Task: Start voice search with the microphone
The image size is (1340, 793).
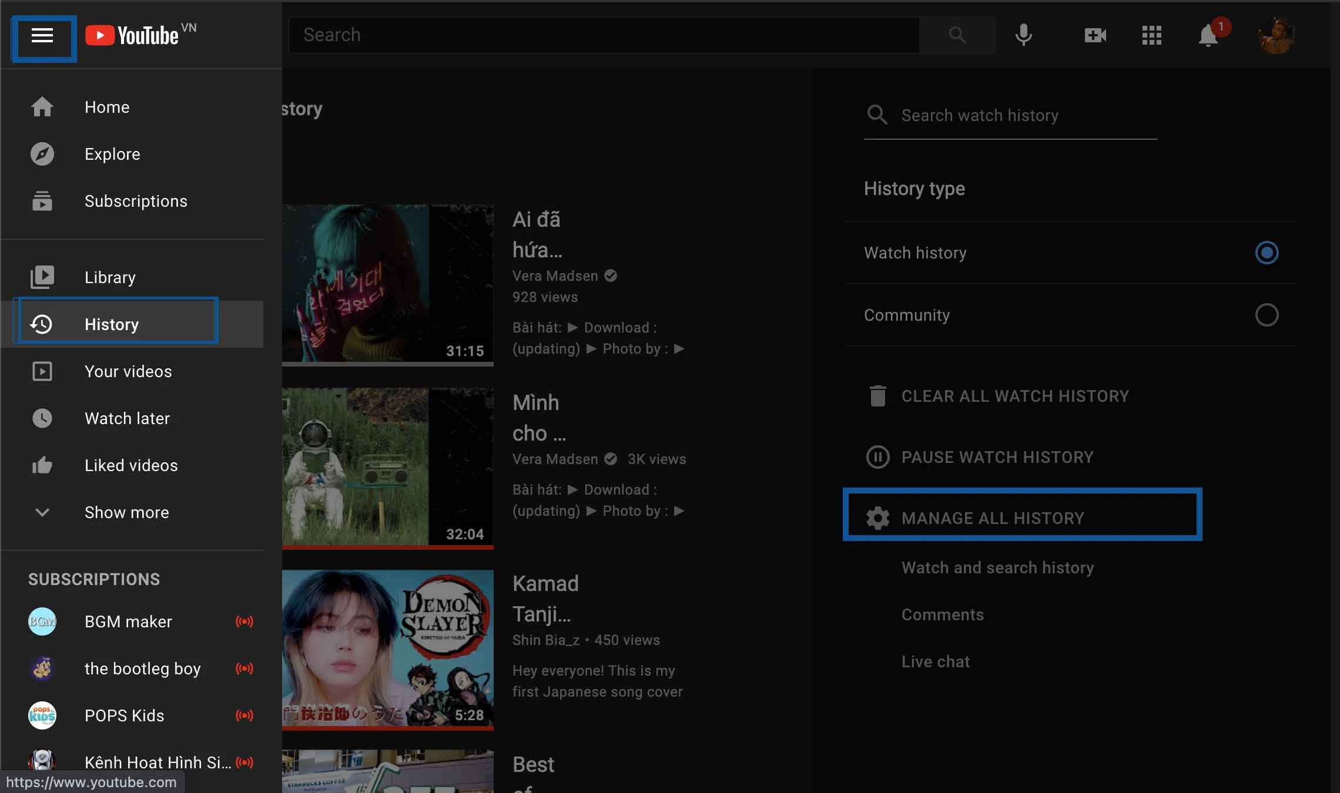Action: point(1023,35)
